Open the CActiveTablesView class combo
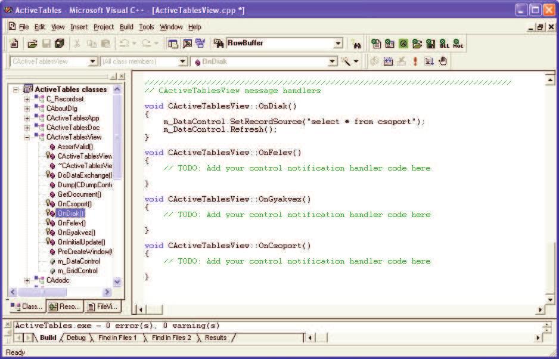559x359 pixels. pyautogui.click(x=93, y=61)
